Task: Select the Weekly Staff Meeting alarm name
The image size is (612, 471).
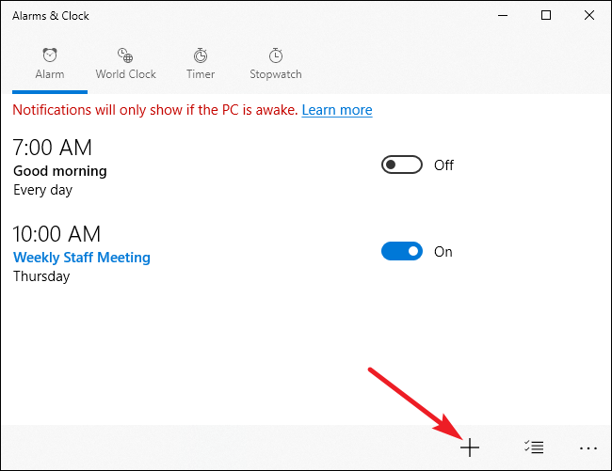Action: click(x=82, y=258)
